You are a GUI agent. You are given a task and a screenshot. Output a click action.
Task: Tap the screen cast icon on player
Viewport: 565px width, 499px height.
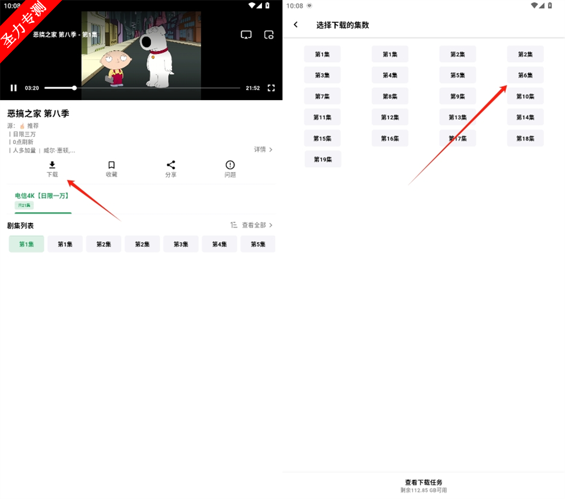click(x=246, y=35)
